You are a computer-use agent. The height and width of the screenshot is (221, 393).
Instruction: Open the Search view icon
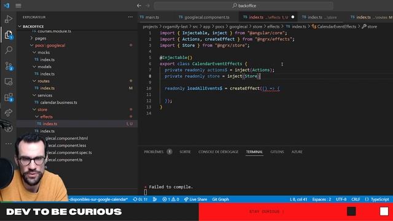coord(9,50)
